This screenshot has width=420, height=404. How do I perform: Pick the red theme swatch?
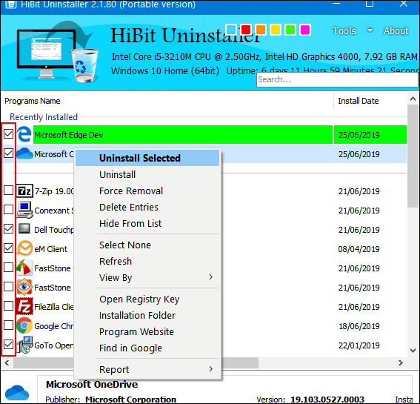tap(246, 30)
